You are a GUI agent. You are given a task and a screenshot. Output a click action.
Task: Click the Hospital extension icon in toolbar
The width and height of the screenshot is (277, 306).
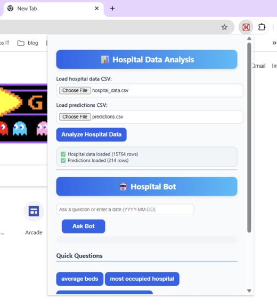pyautogui.click(x=246, y=27)
